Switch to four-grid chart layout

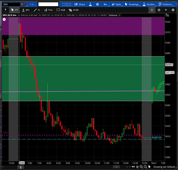pyautogui.click(x=159, y=10)
